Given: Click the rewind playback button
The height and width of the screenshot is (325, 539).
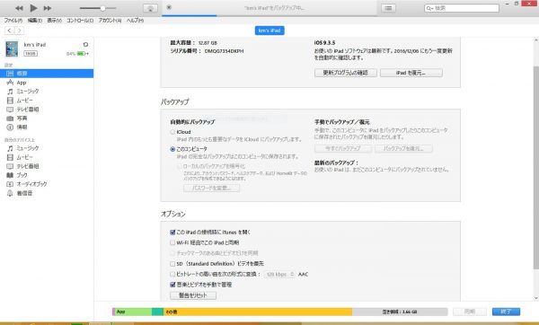Looking at the screenshot, I should 19,8.
